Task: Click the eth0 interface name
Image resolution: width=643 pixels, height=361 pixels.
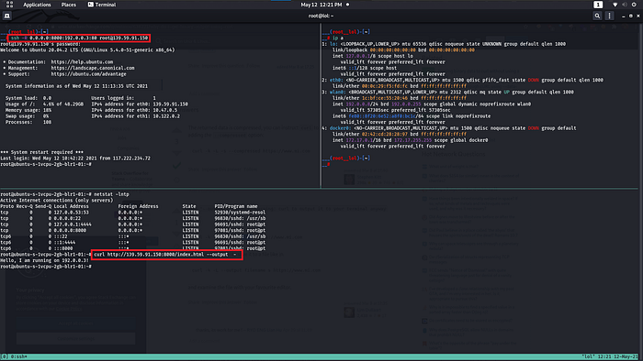Action: (335, 80)
